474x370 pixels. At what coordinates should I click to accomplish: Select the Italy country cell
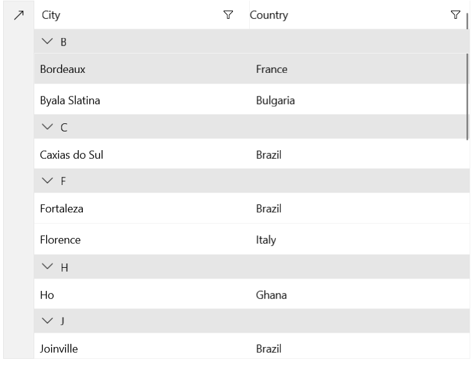[x=266, y=239]
